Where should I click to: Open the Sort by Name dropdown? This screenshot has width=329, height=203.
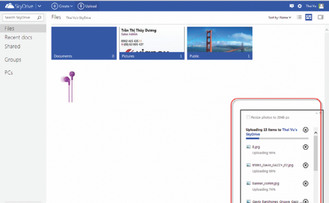click(x=280, y=18)
